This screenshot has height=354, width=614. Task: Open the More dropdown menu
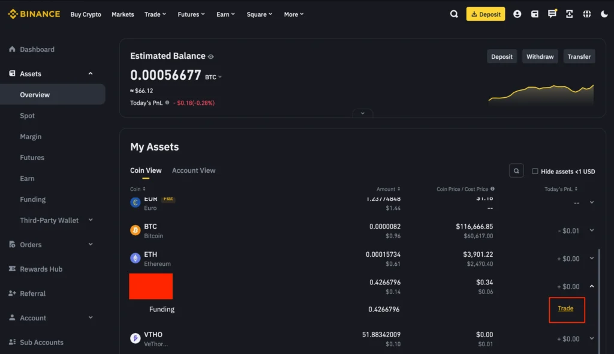tap(294, 14)
